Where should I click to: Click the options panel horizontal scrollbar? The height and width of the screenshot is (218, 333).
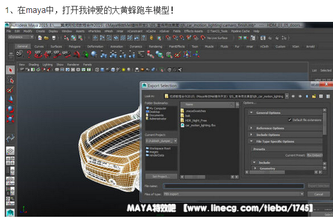point(267,173)
